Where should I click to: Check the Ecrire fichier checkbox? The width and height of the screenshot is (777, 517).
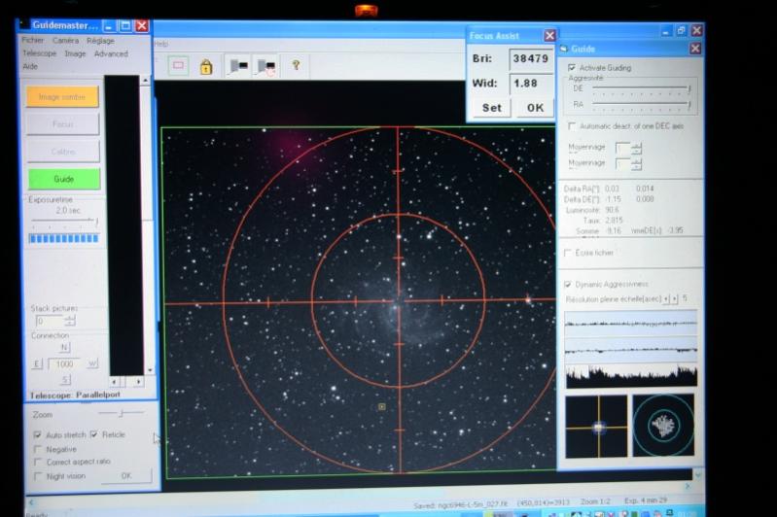point(568,253)
